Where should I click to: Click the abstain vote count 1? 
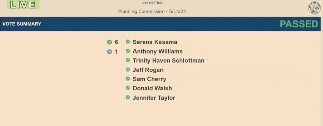[x=116, y=52]
